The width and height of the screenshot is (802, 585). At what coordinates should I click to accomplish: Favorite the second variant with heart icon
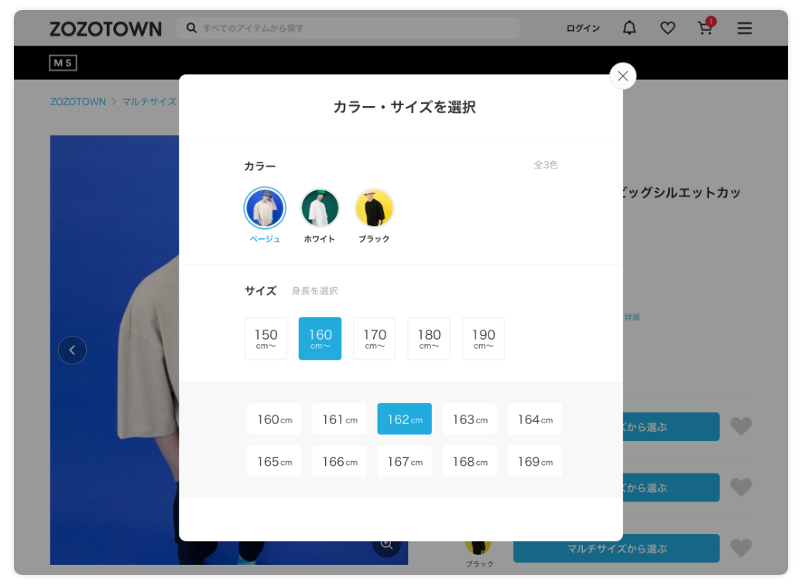(x=741, y=487)
